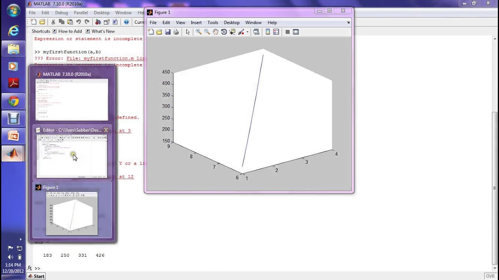Open Window menu in Figure 1 window
The height and width of the screenshot is (280, 499).
pos(253,23)
